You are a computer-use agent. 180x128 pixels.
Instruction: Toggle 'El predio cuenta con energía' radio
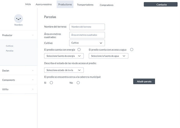pos(79,49)
